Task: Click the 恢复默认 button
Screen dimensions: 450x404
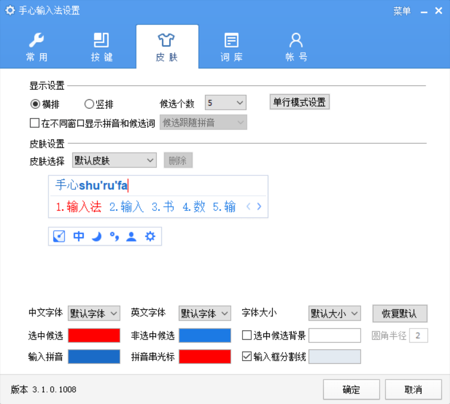Action: tap(400, 314)
